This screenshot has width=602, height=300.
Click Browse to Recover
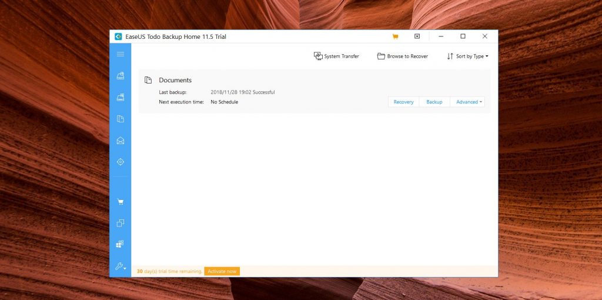tap(403, 56)
